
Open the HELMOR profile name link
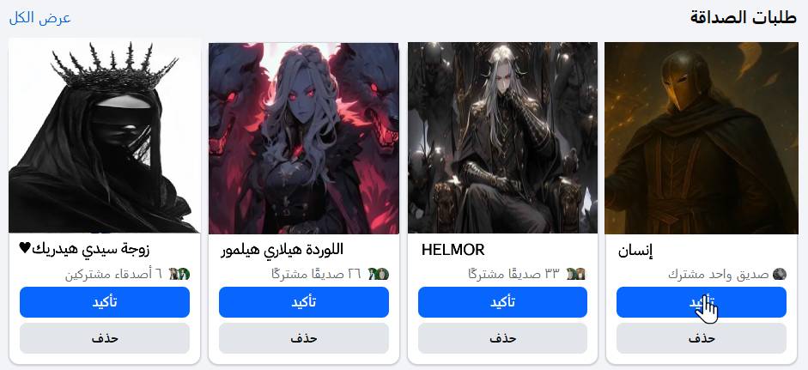point(453,251)
